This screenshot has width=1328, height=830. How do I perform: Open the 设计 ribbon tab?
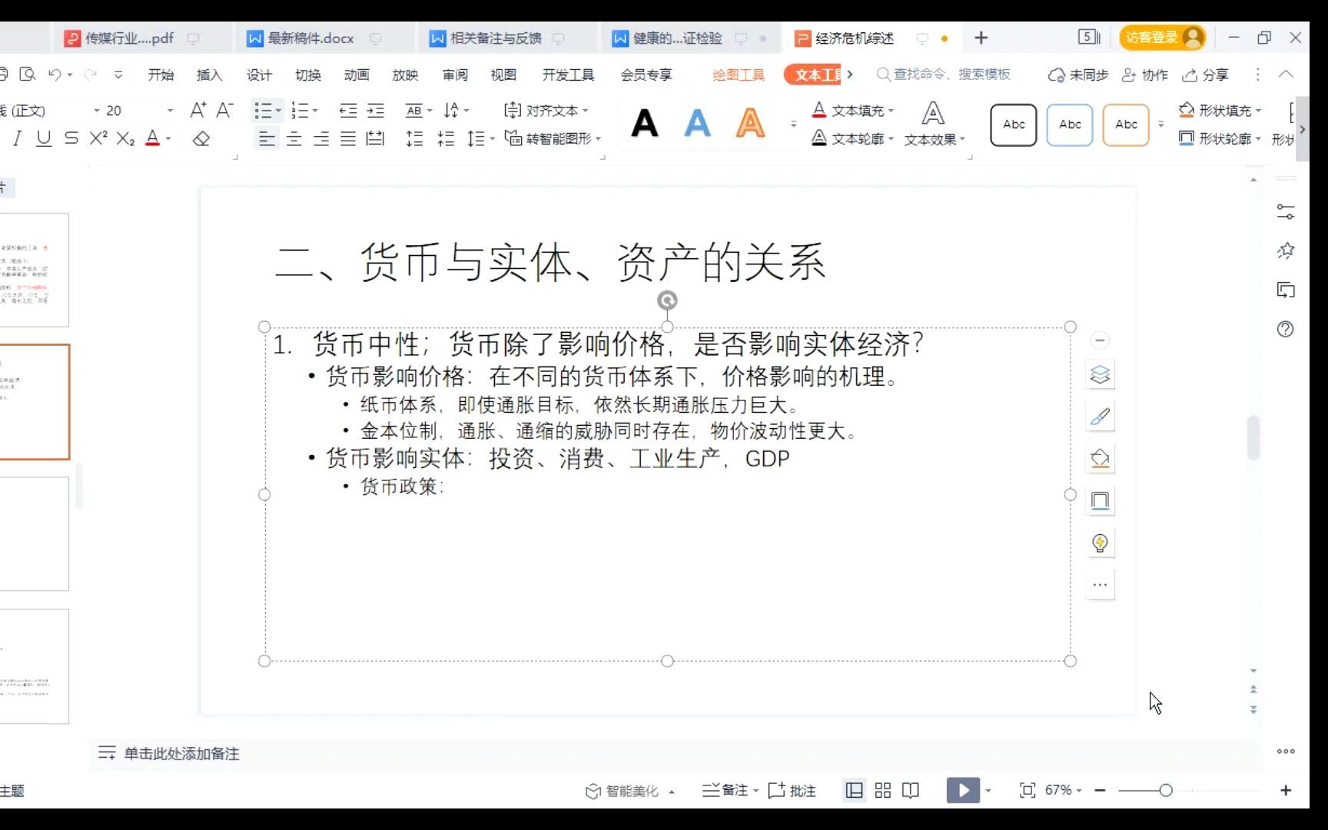(259, 75)
